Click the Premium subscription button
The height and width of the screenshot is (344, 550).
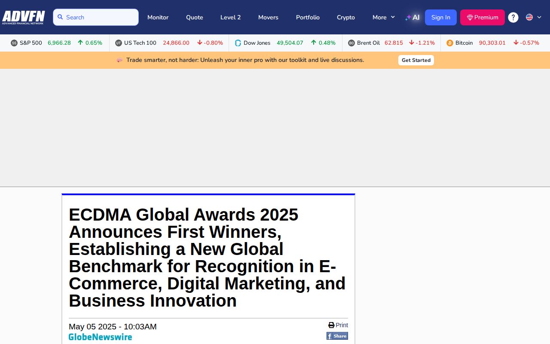[x=482, y=17]
